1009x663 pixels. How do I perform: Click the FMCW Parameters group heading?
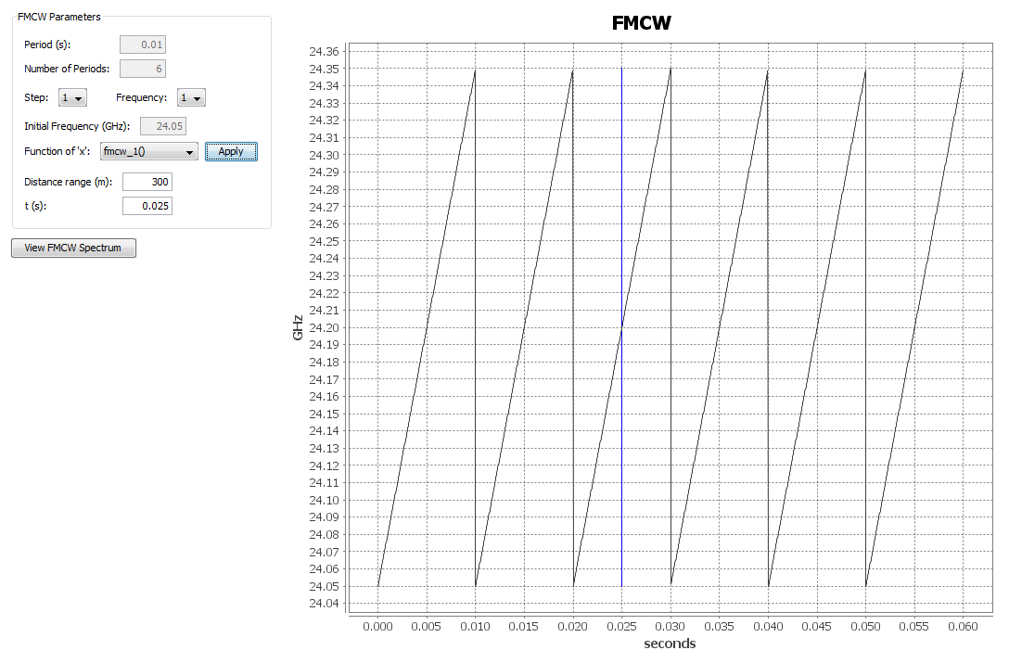pyautogui.click(x=59, y=17)
